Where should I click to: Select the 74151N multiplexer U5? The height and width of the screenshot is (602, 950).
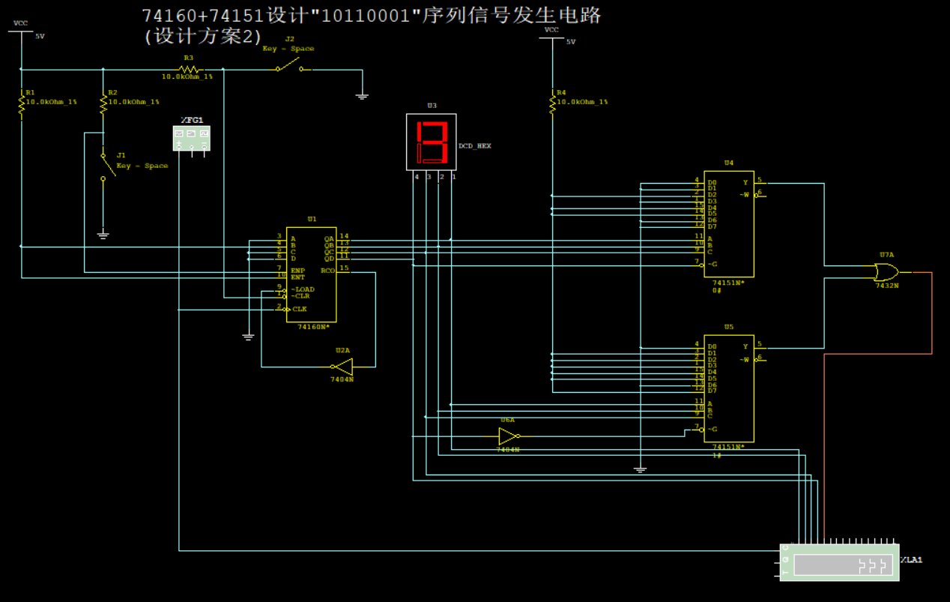pos(728,390)
